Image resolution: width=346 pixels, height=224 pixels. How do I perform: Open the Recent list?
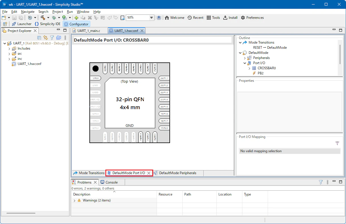[x=195, y=18]
